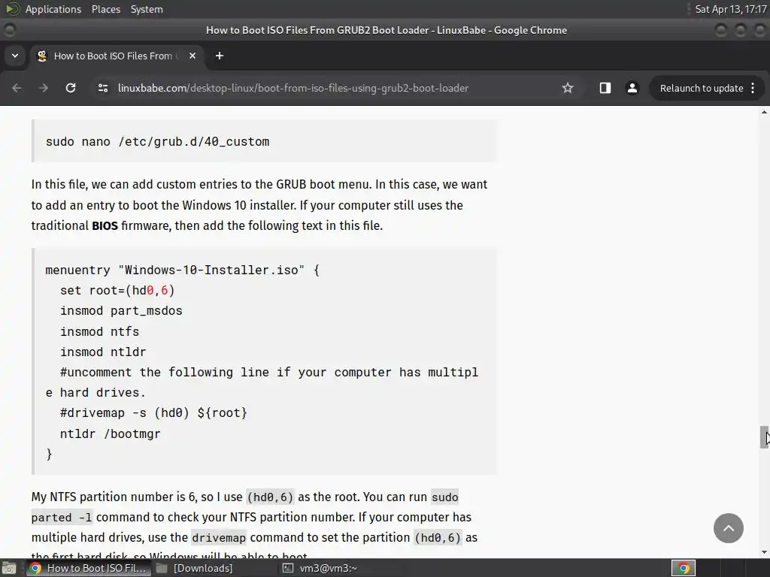Click the scrollbar up arrow
Image resolution: width=770 pixels, height=577 pixels.
pyautogui.click(x=764, y=112)
